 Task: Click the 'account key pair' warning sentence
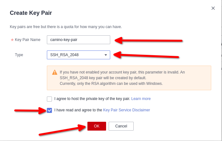(x=122, y=72)
